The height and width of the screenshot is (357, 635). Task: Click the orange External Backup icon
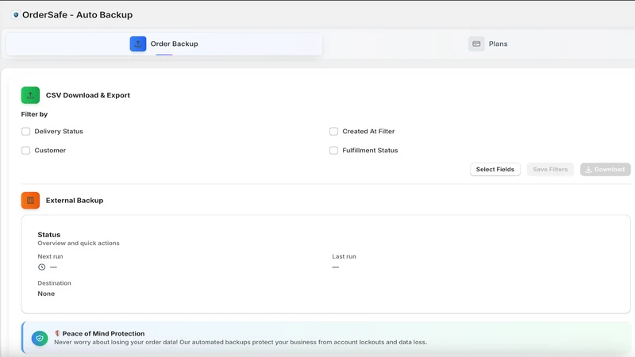point(30,201)
